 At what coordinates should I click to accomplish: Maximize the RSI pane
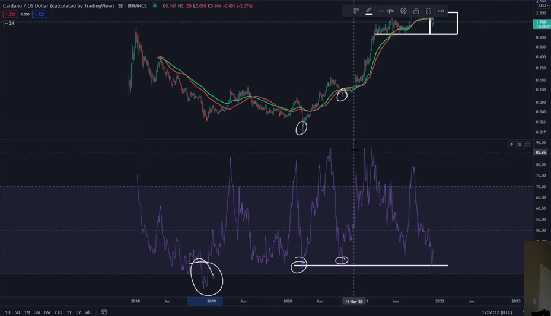click(528, 145)
